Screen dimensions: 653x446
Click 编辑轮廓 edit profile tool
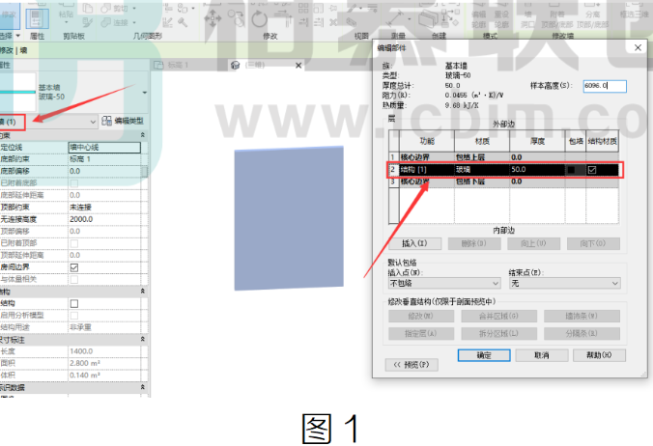[478, 15]
